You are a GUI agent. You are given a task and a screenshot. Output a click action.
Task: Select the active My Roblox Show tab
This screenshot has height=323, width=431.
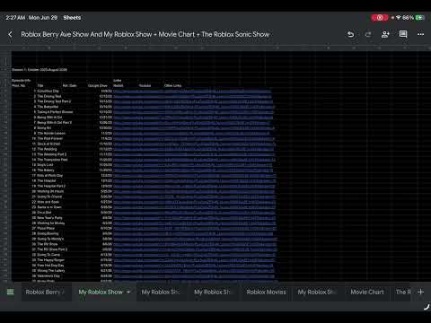(x=101, y=292)
